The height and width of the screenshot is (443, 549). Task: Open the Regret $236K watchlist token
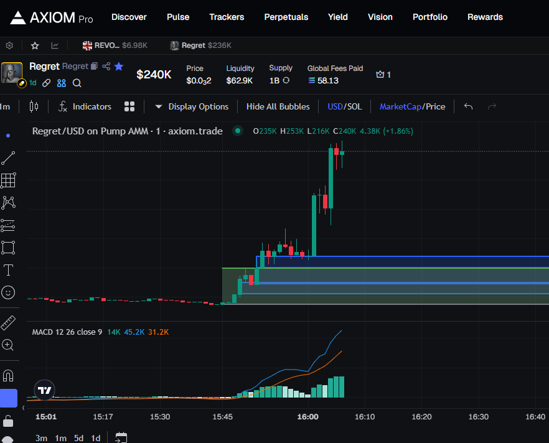tap(200, 45)
